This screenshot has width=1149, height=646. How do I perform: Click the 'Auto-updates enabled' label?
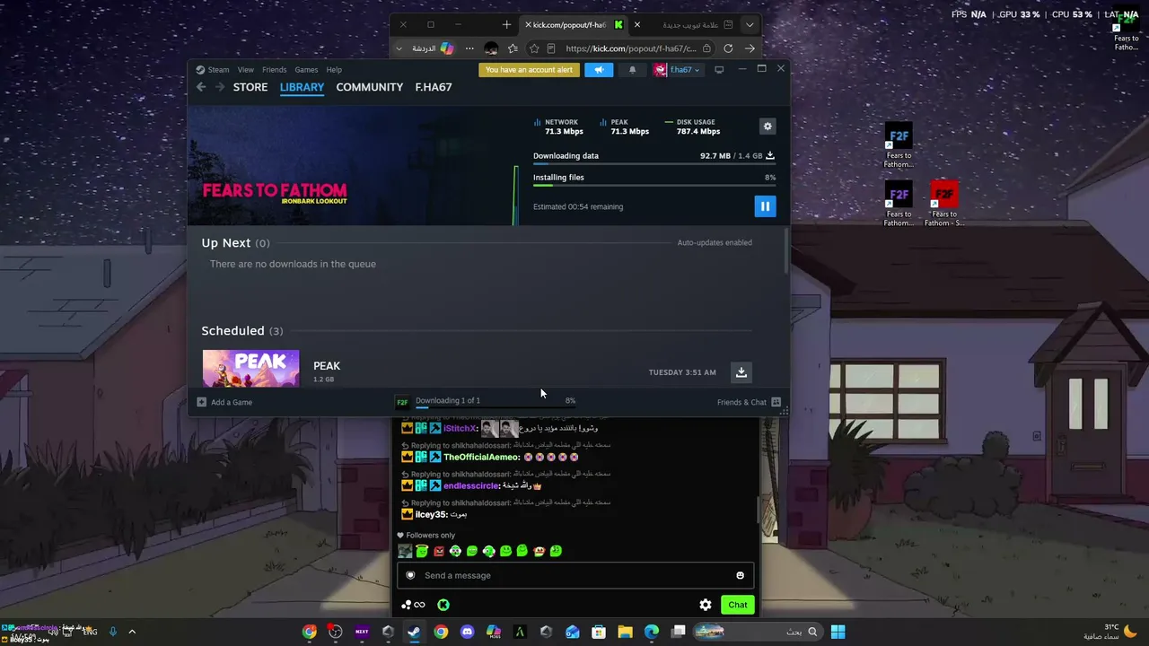[715, 243]
